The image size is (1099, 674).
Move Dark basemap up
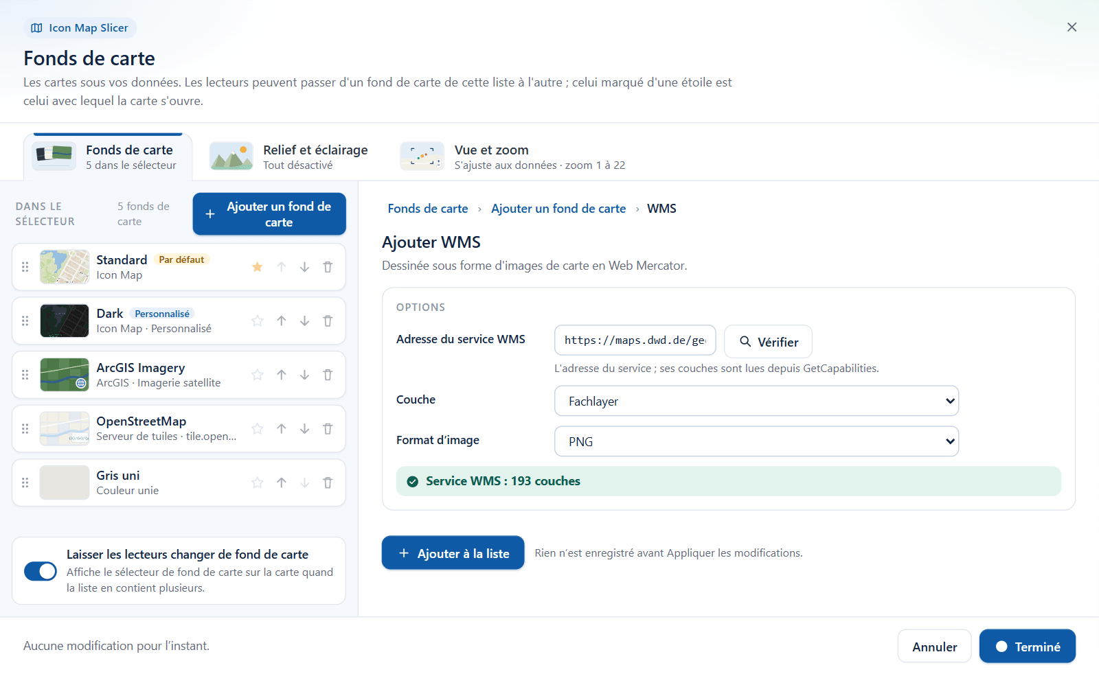(x=282, y=321)
